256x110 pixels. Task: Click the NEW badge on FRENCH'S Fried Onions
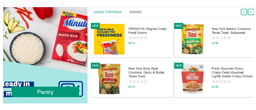95,26
